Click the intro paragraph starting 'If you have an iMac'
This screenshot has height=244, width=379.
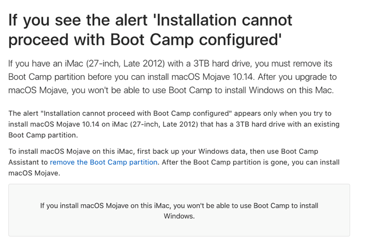[172, 77]
